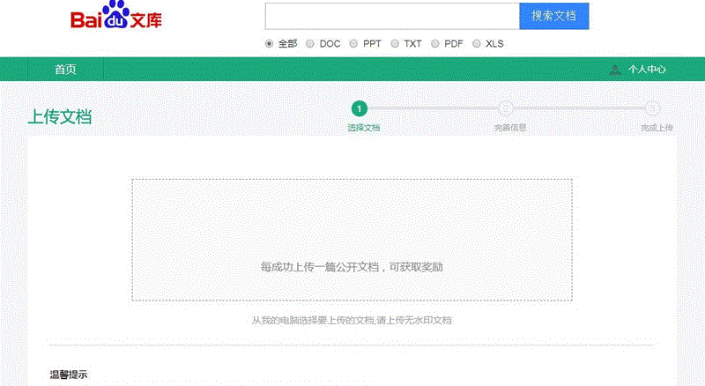The width and height of the screenshot is (705, 386).
Task: Select the 全部 radio button
Action: tap(270, 43)
